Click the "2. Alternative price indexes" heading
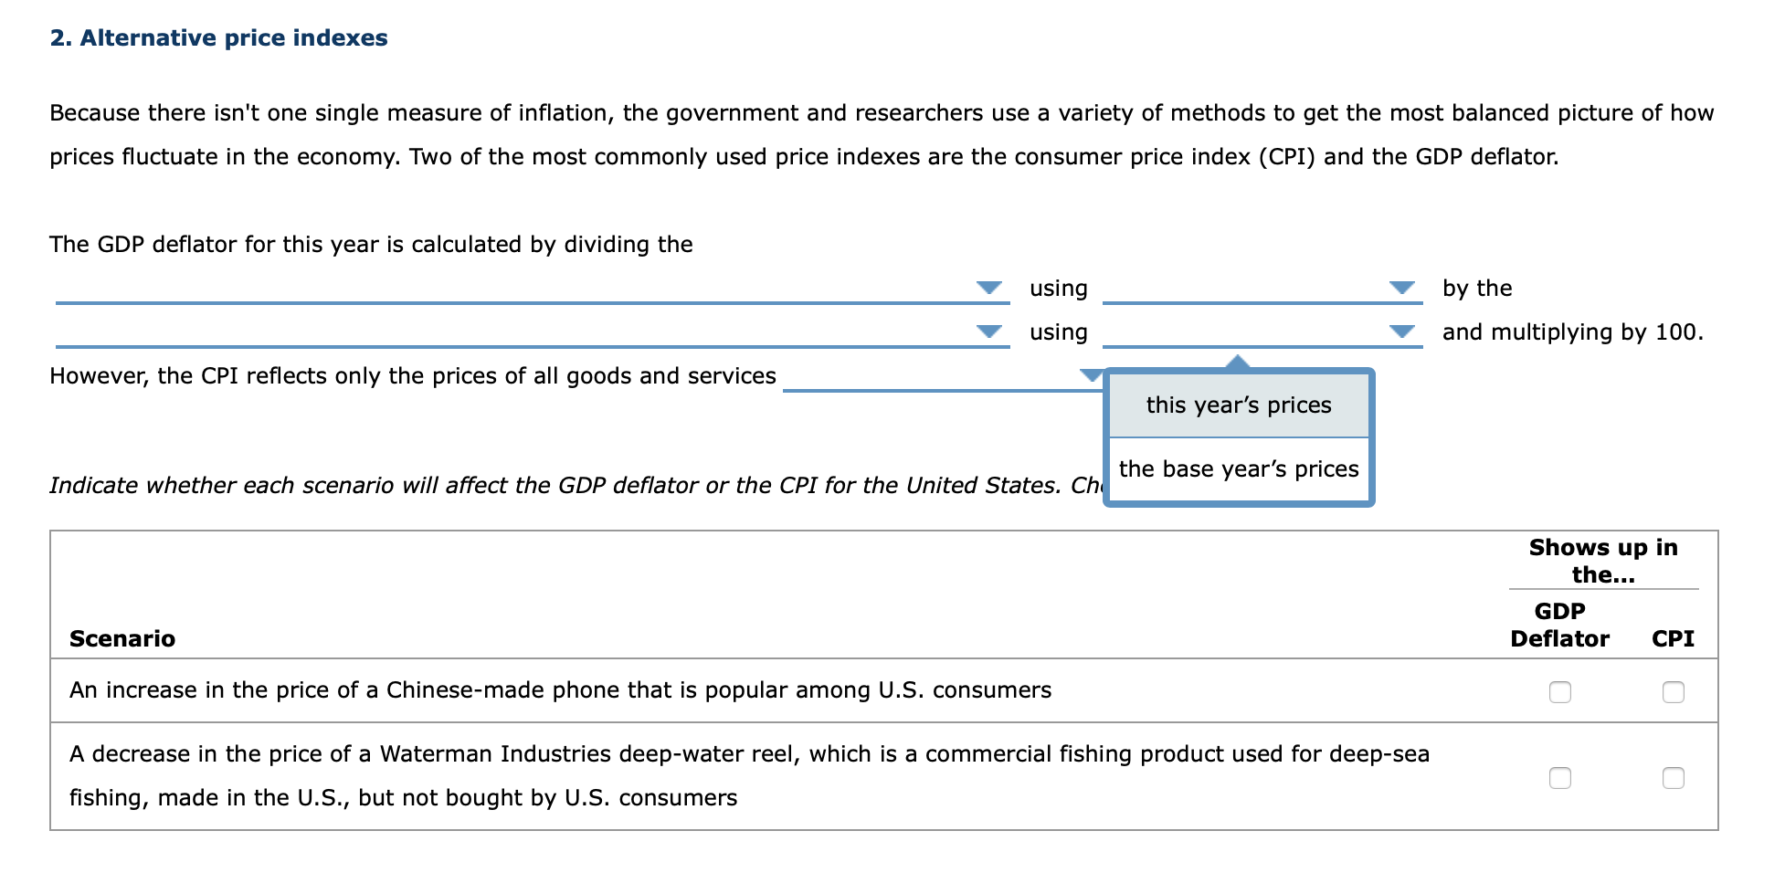This screenshot has width=1785, height=873. point(218,38)
